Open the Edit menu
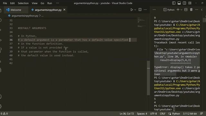 12,3
